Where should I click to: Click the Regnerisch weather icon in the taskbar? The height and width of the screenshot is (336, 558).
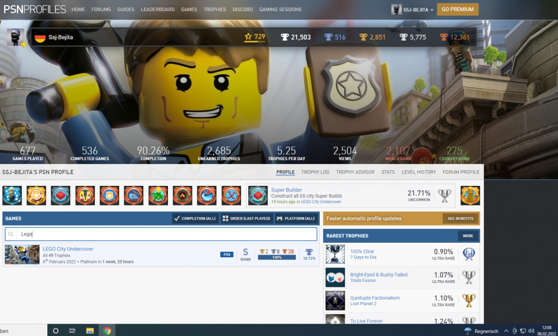467,330
